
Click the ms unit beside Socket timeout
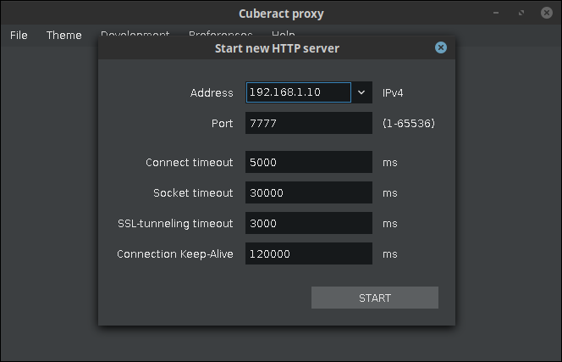[x=390, y=193]
